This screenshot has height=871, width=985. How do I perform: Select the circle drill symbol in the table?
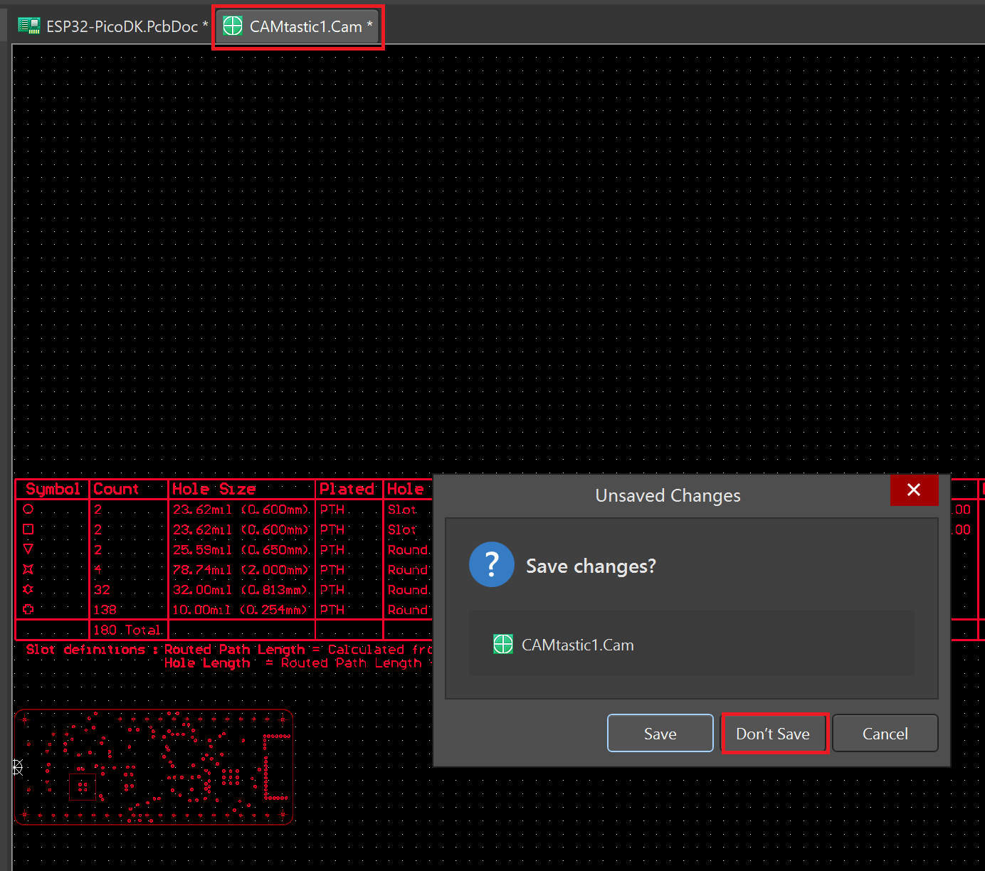pos(28,510)
